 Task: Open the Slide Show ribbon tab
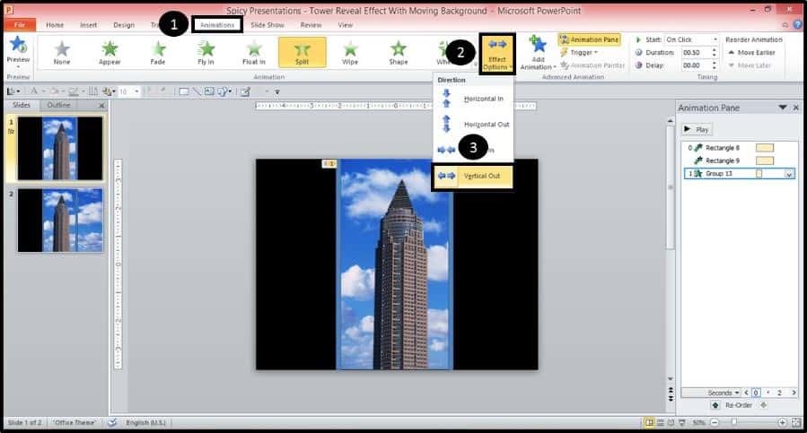coord(268,25)
